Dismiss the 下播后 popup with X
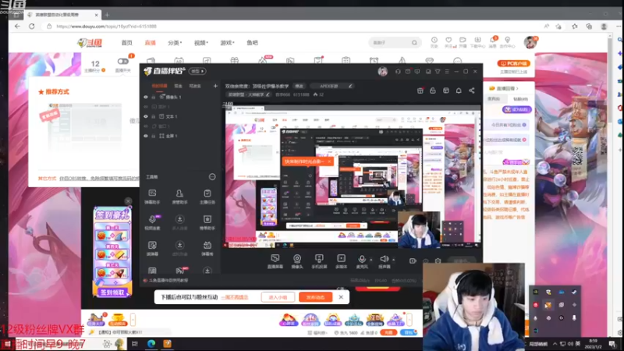This screenshot has height=351, width=624. point(341,297)
